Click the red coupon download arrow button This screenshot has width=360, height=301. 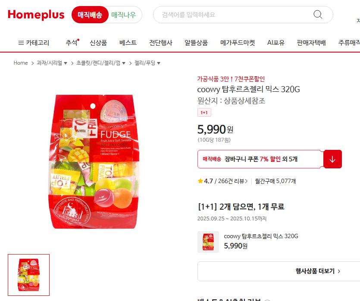[332, 159]
